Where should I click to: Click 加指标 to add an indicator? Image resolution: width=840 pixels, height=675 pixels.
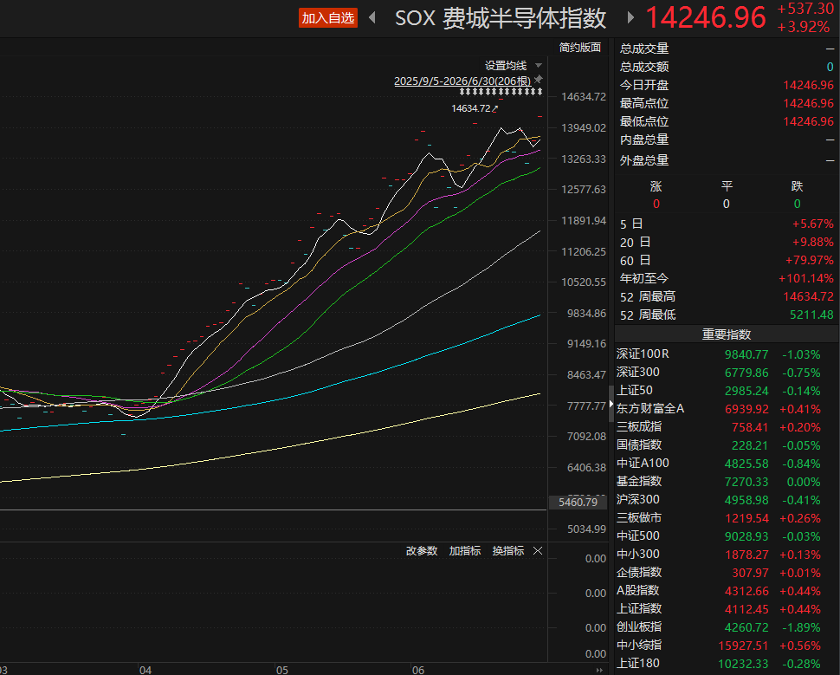[464, 550]
